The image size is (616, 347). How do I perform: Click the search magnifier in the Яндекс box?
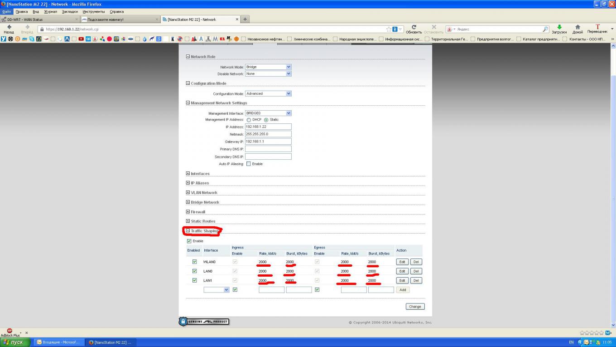(x=545, y=29)
